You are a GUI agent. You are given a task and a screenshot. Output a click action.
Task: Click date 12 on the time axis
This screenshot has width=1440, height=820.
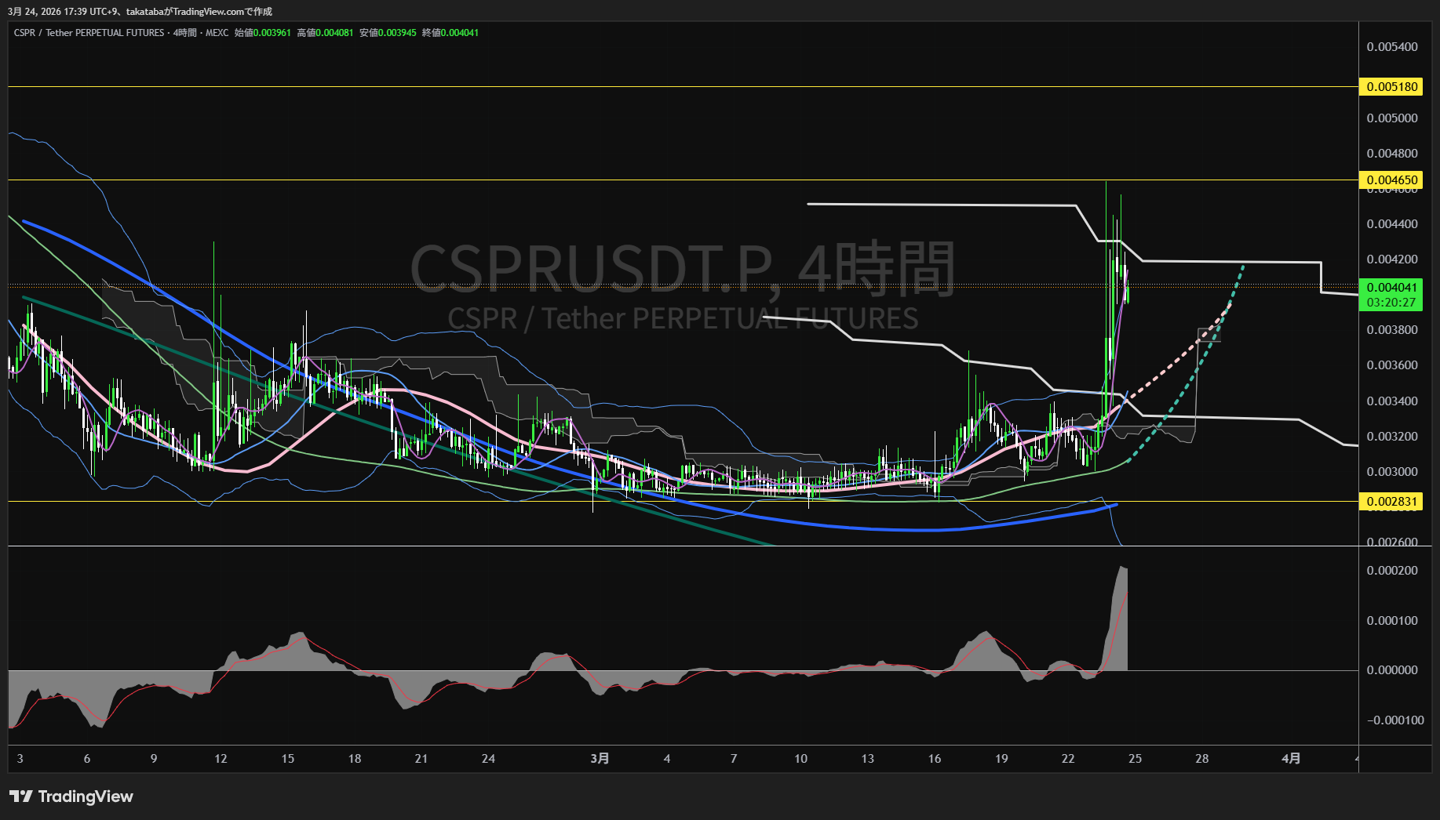tap(221, 758)
